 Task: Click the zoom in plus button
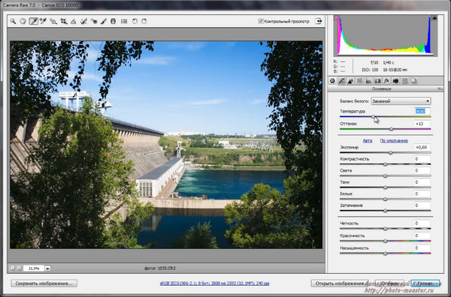point(19,268)
